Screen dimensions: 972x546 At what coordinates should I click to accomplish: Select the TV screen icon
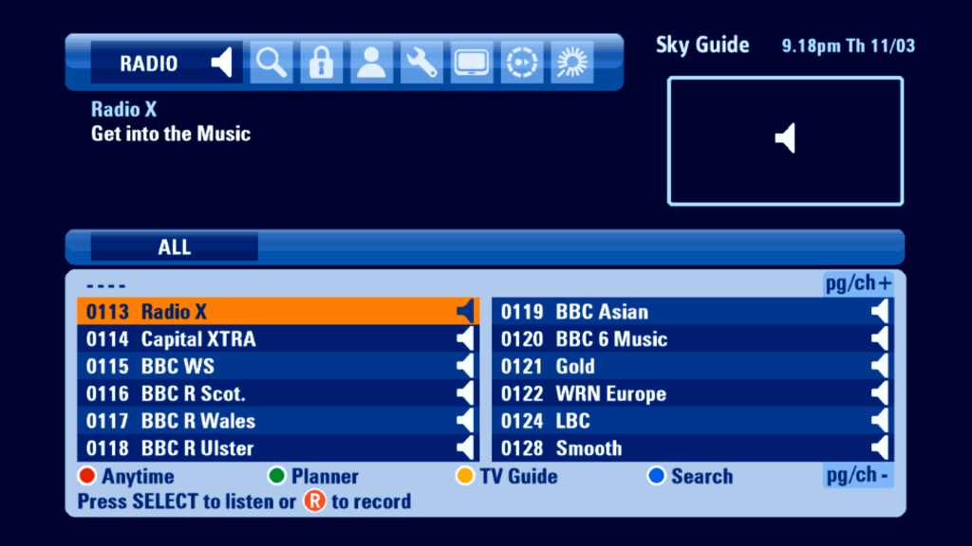click(x=470, y=63)
